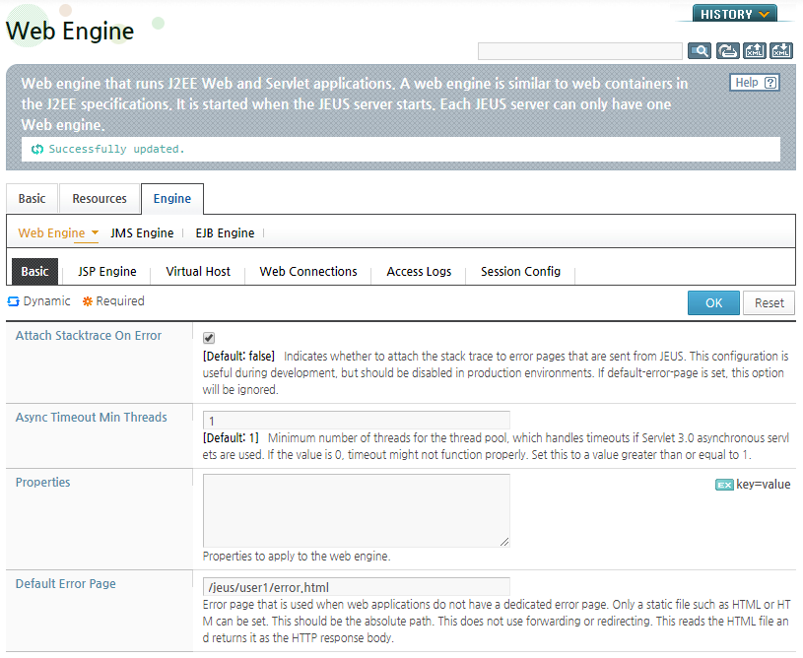Screen dimensions: 803x658
Task: Click the XML export icon with up arrow
Action: pos(755,50)
